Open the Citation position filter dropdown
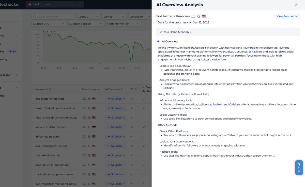 click(86, 24)
